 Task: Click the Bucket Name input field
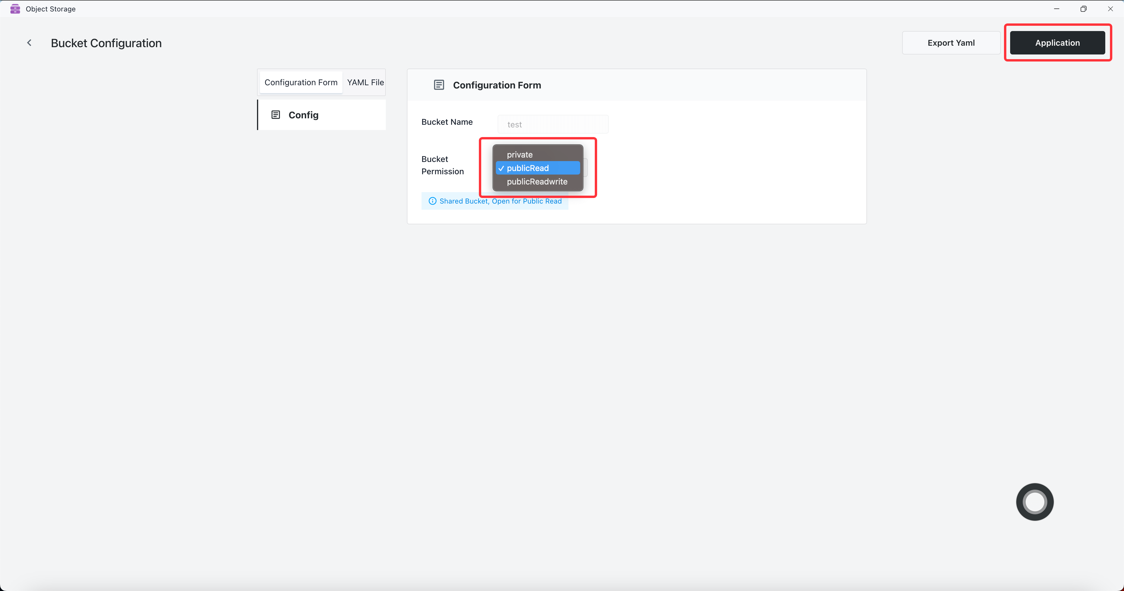(553, 124)
